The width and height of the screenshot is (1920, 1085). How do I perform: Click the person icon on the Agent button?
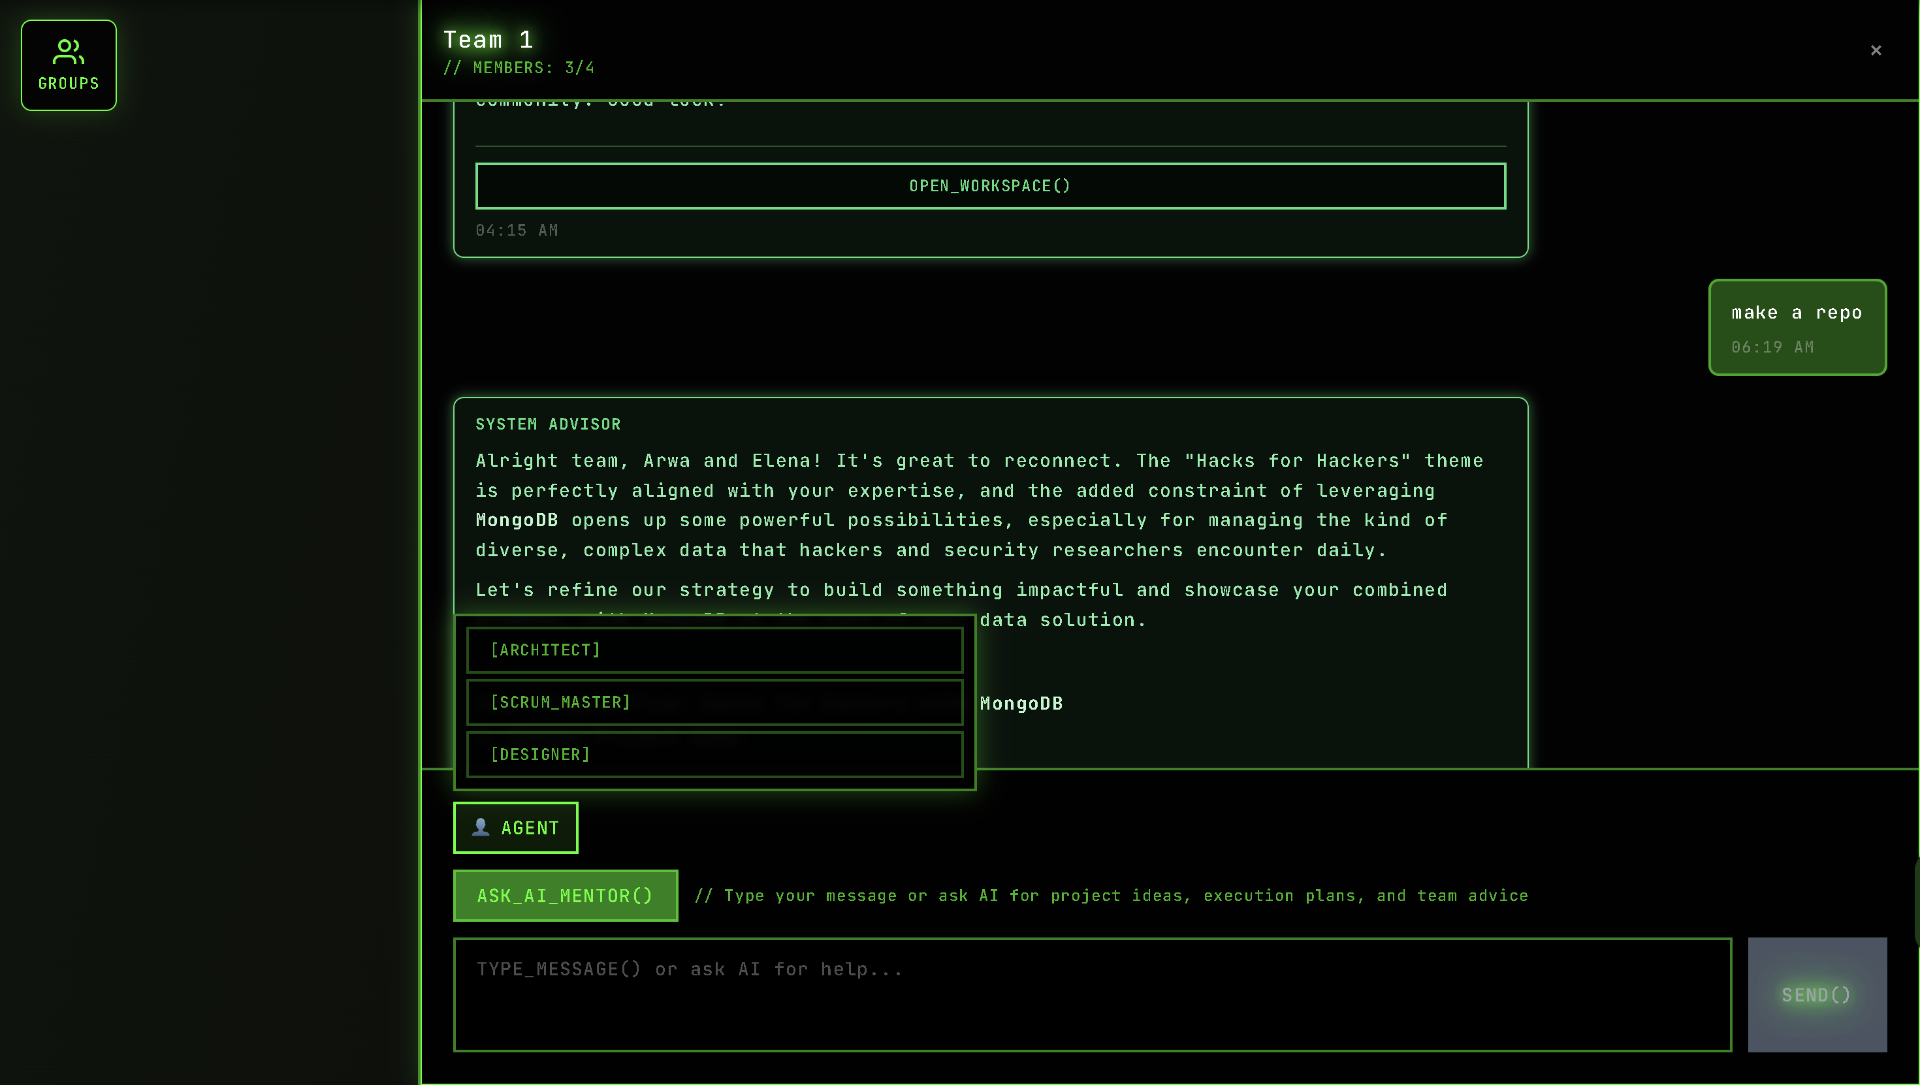(481, 827)
